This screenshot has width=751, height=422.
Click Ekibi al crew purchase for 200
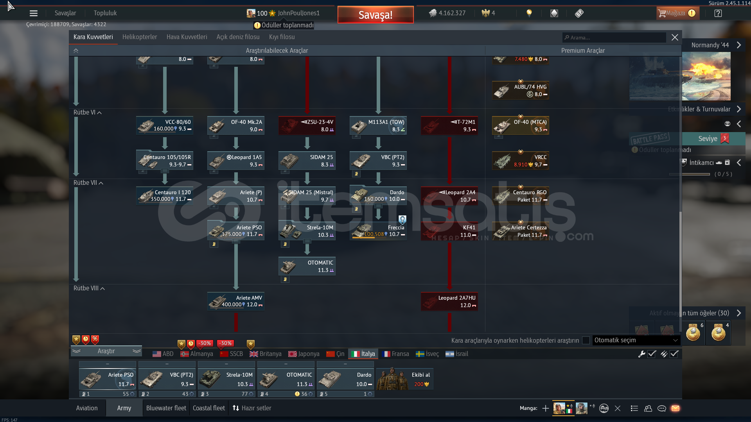pyautogui.click(x=405, y=379)
